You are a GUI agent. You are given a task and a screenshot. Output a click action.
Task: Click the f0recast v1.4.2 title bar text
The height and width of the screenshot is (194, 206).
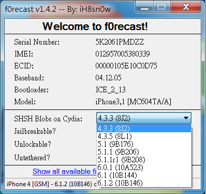coord(57,9)
